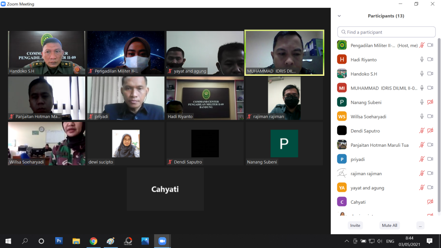The height and width of the screenshot is (248, 441).
Task: Click Hadi Riyanto's microphone icon
Action: tap(422, 59)
